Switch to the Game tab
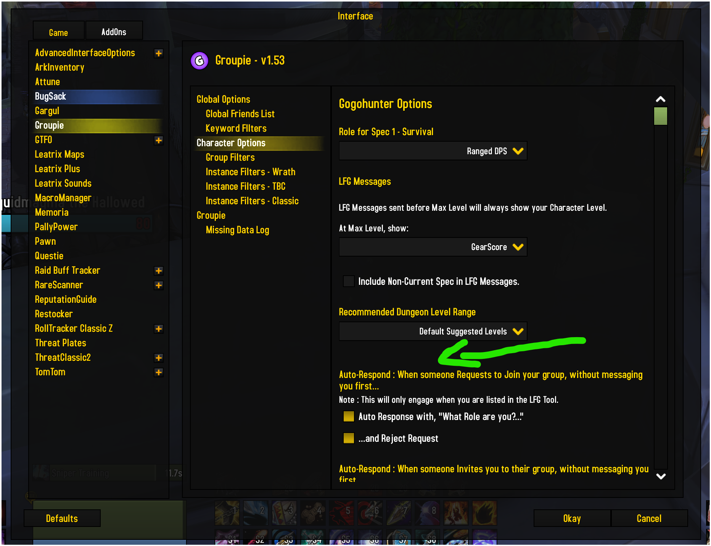 pos(58,31)
